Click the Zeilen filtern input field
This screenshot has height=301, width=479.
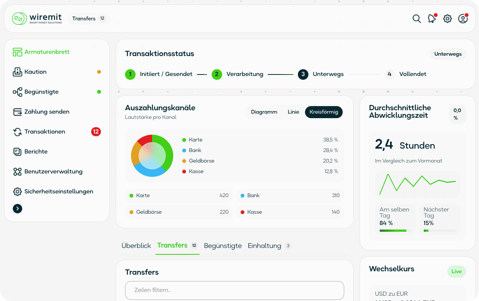235,290
